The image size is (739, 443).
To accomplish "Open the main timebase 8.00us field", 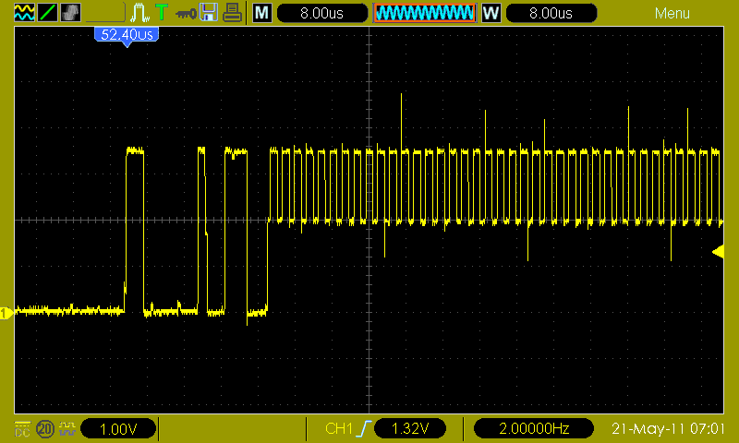I will coord(321,13).
